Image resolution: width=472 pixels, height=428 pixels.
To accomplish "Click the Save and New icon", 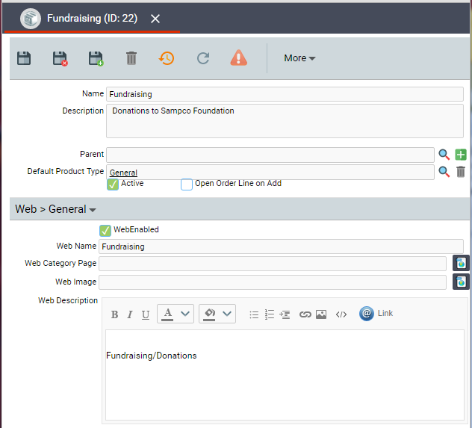I will tap(96, 58).
